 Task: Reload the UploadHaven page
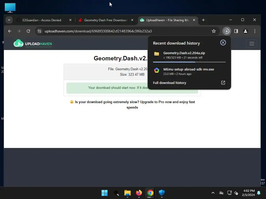(28, 31)
